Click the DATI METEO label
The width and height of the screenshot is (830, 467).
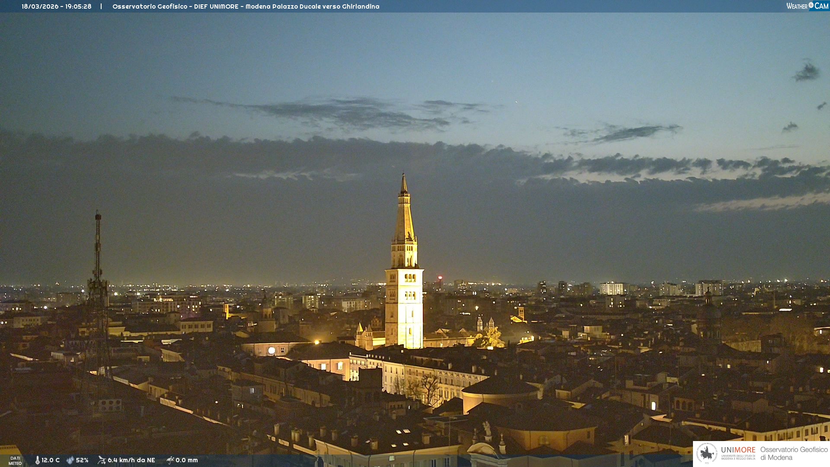15,461
